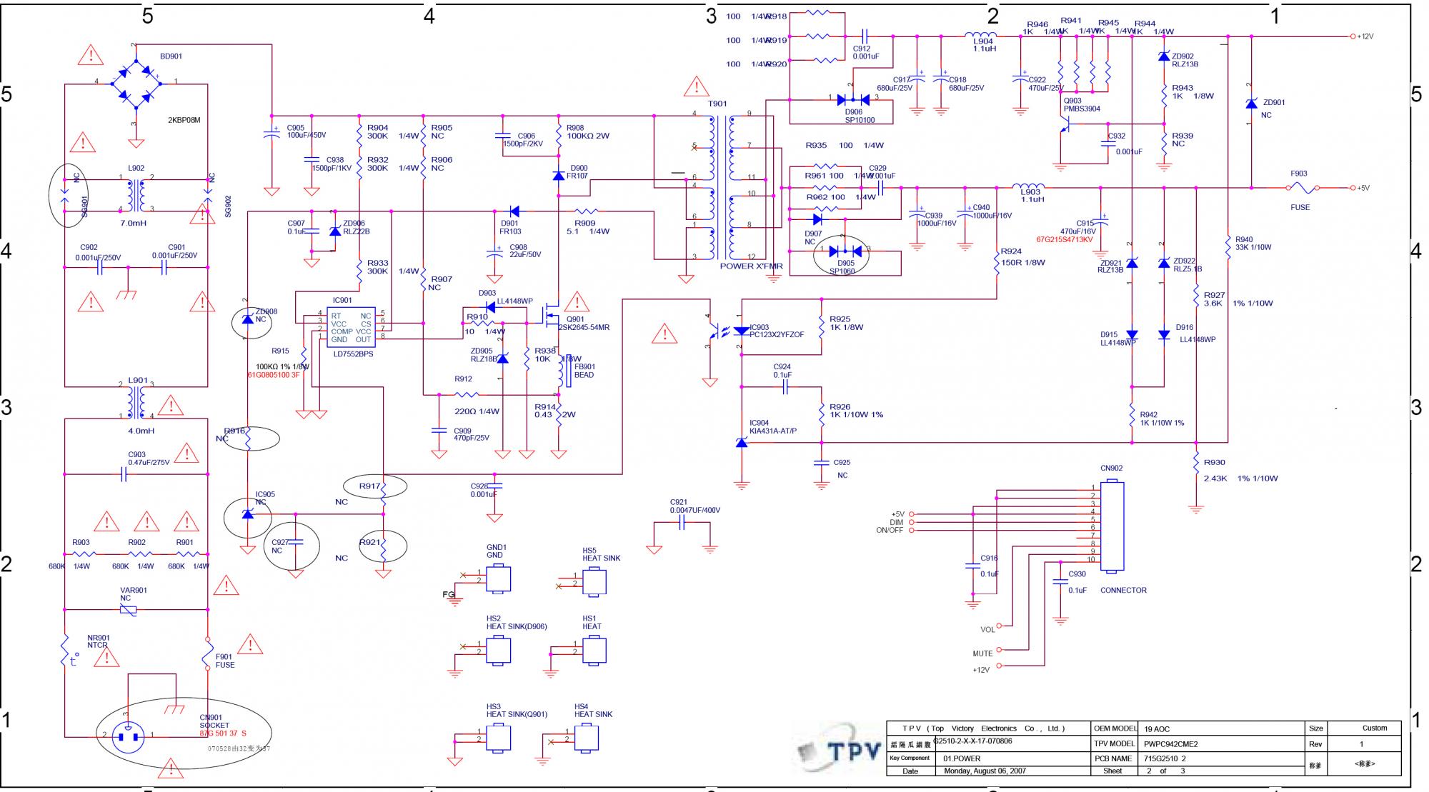Select the HS4 heat sink symbol
The height and width of the screenshot is (792, 1429).
[587, 737]
